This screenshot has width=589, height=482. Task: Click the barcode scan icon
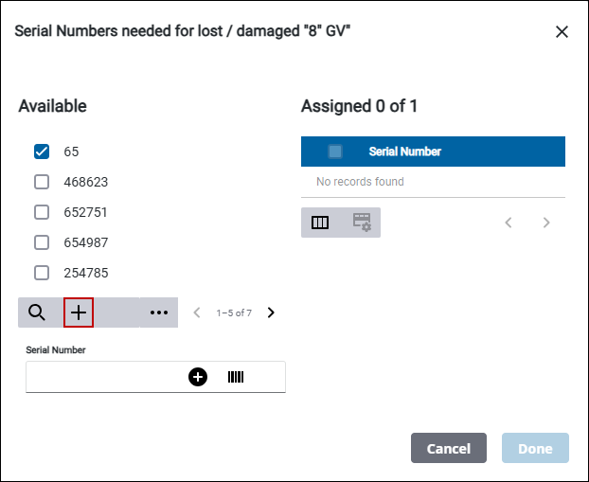coord(236,377)
